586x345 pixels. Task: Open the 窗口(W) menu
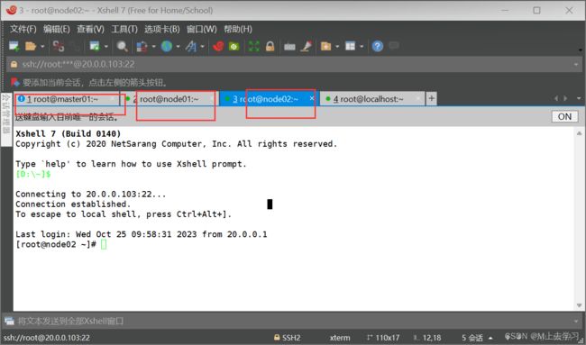click(202, 29)
